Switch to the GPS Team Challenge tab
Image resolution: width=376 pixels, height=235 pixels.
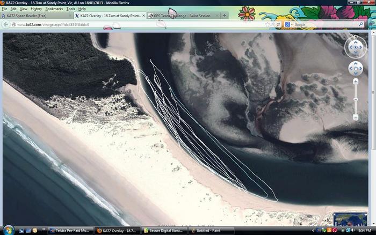click(180, 16)
